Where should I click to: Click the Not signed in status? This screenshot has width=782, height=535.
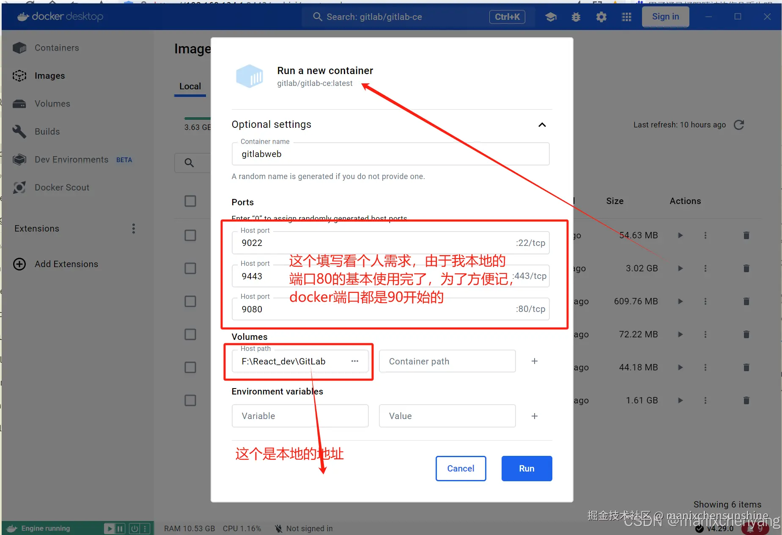(304, 529)
